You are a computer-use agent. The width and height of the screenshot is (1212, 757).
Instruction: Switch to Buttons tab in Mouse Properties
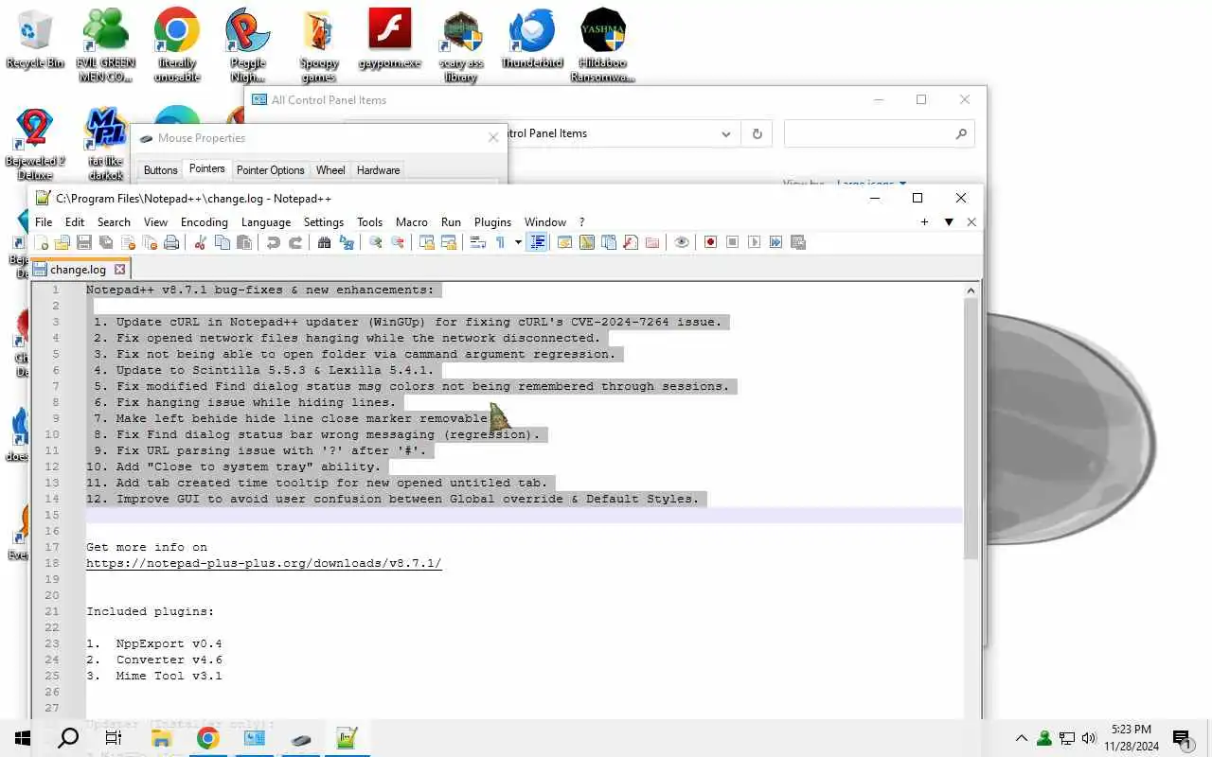pos(160,170)
